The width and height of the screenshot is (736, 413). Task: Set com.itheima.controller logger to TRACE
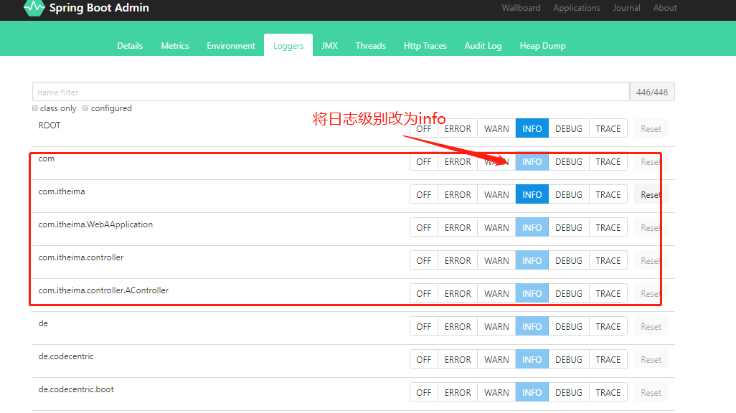click(x=608, y=260)
